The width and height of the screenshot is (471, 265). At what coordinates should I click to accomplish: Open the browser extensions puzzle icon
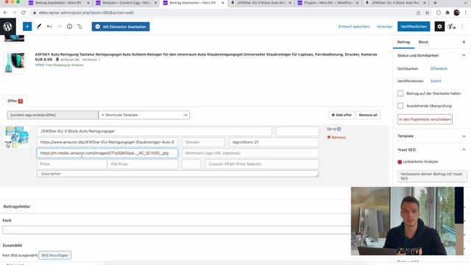pos(447,13)
